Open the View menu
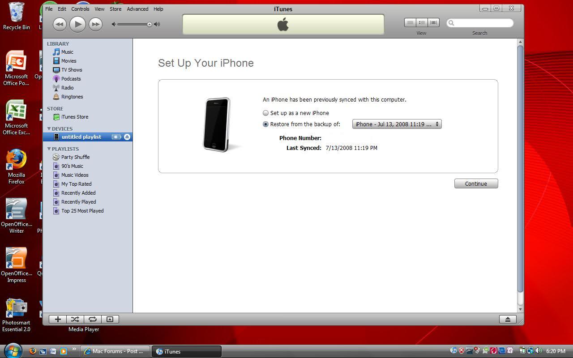 99,9
